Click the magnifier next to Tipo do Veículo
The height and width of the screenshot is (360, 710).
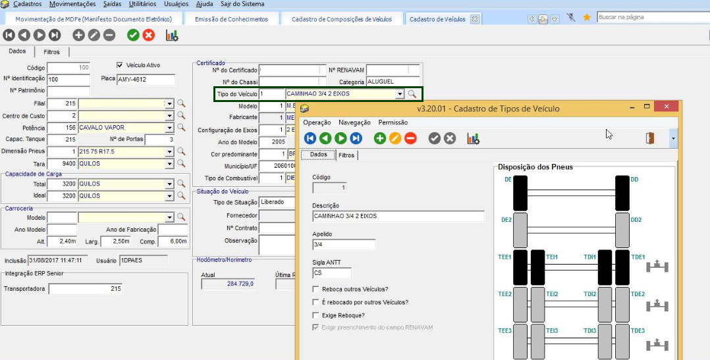[412, 94]
